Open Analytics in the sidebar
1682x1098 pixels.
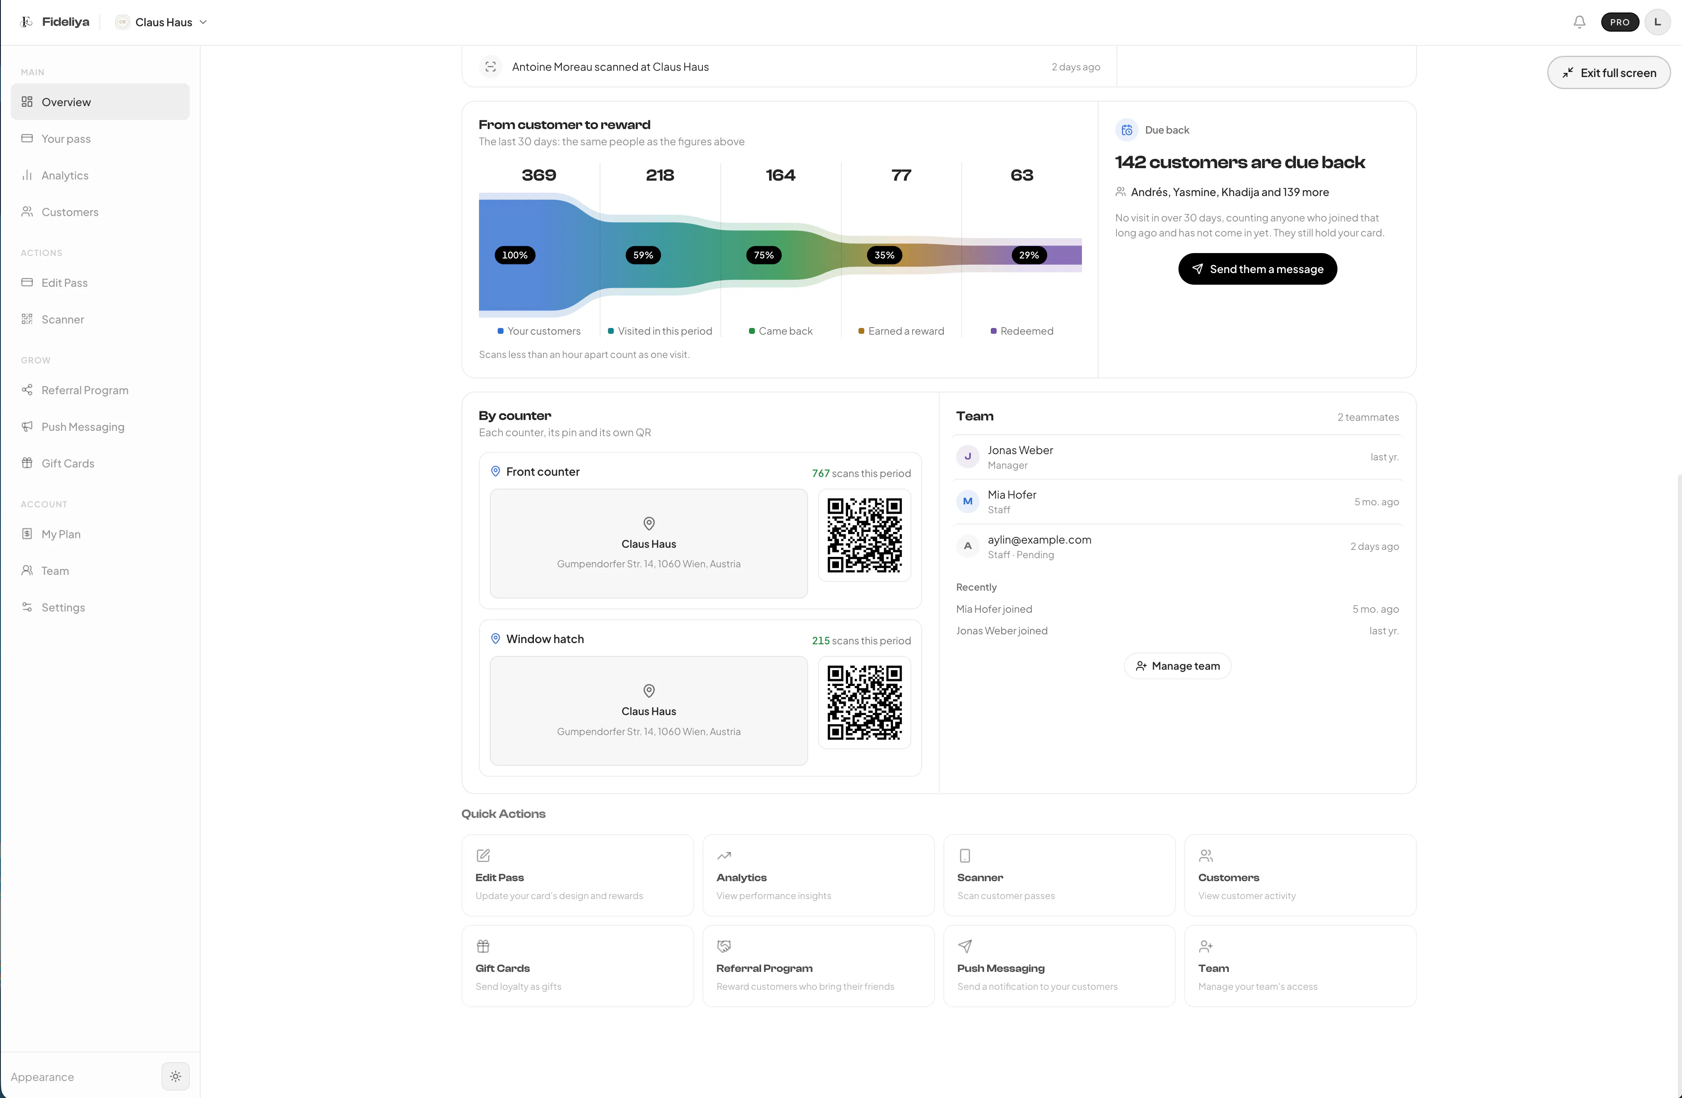100,175
